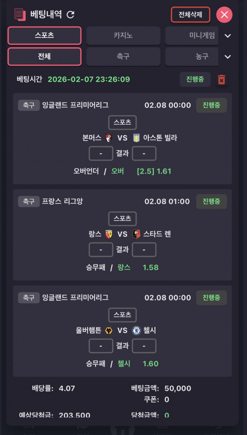Expand the sports type row chevron

[x=228, y=57]
